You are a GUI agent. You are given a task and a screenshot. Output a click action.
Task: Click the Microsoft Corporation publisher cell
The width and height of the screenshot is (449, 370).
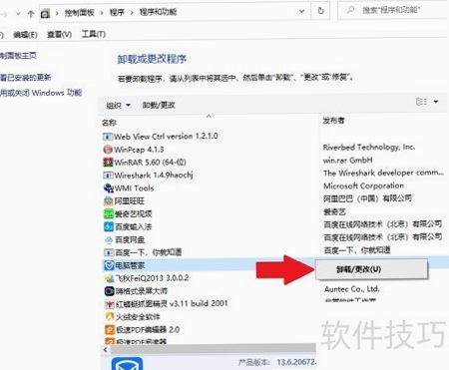(x=364, y=185)
